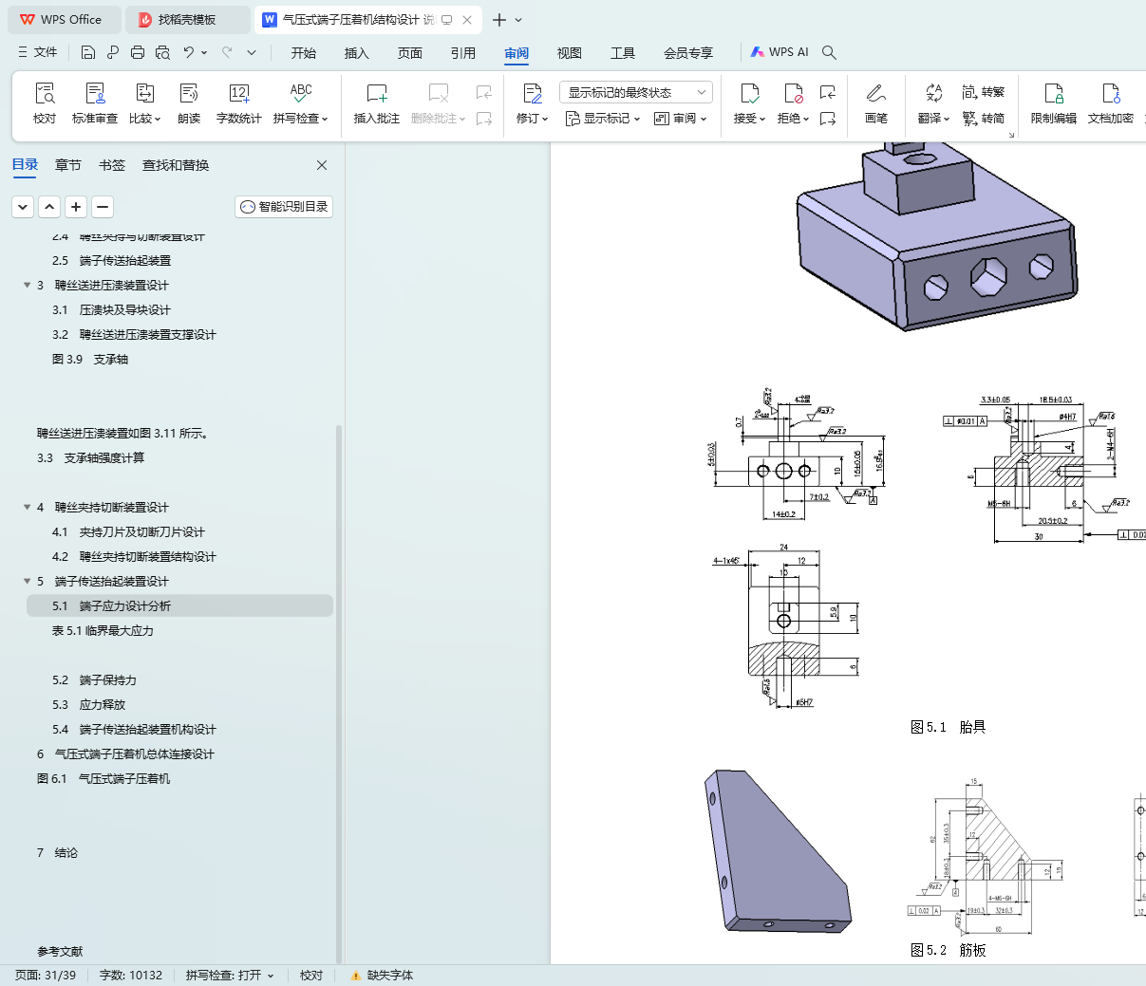Image resolution: width=1146 pixels, height=986 pixels.
Task: Click the print icon in quick toolbar
Action: (138, 52)
